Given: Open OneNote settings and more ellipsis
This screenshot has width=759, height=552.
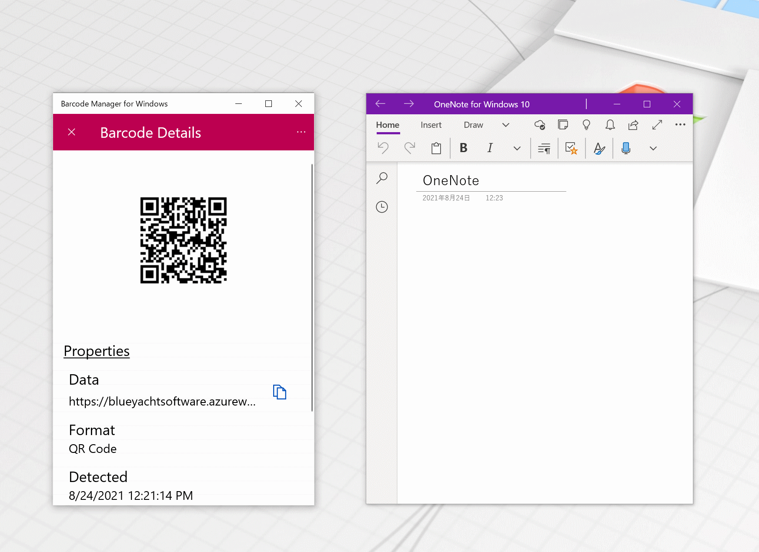Looking at the screenshot, I should coord(680,125).
